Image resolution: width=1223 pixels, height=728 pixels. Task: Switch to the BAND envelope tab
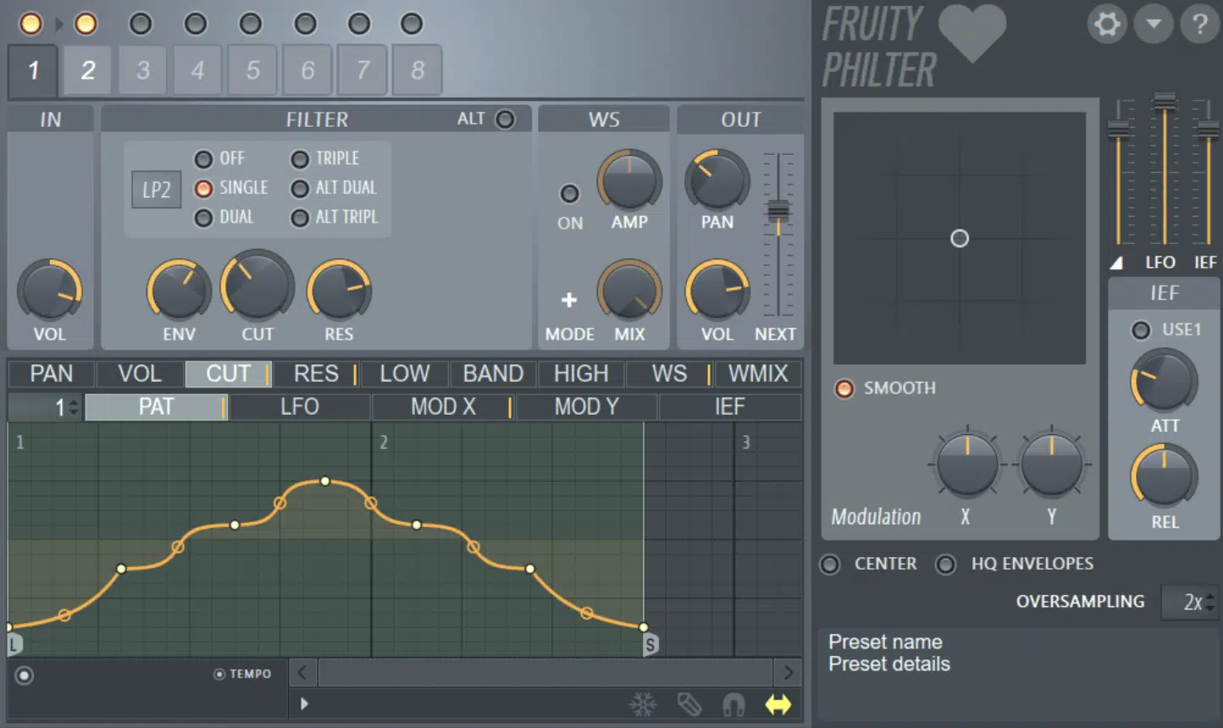tap(493, 373)
